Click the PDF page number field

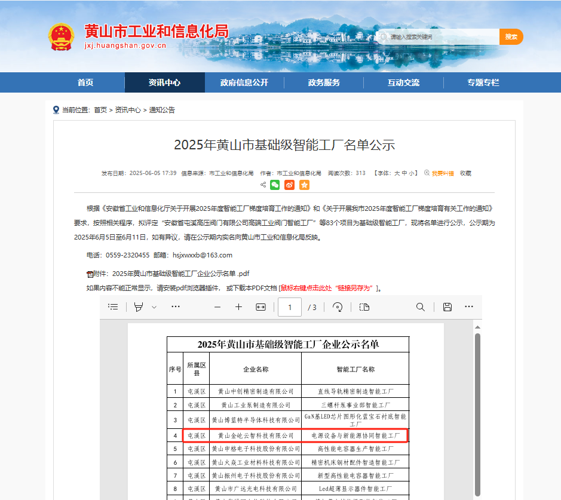pyautogui.click(x=290, y=307)
